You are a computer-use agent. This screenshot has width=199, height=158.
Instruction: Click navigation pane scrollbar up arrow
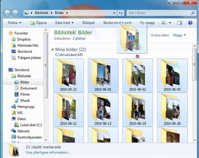[x=46, y=30]
